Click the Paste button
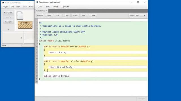181x101 pixels. pos(75,16)
